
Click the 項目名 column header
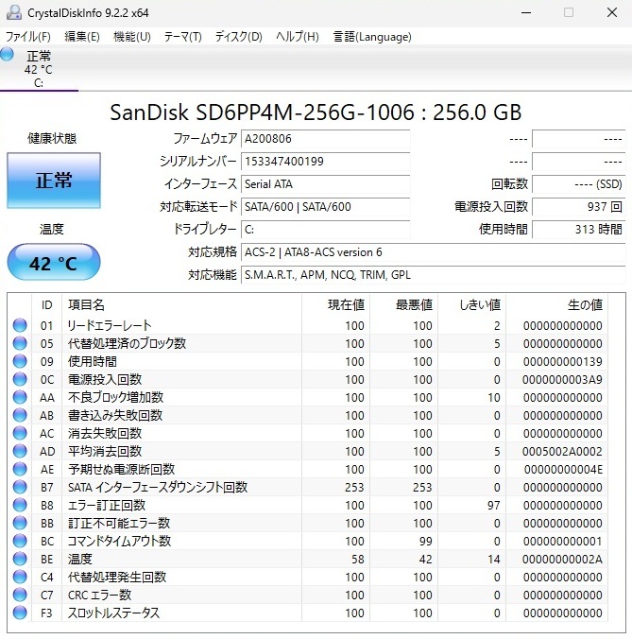[x=181, y=304]
